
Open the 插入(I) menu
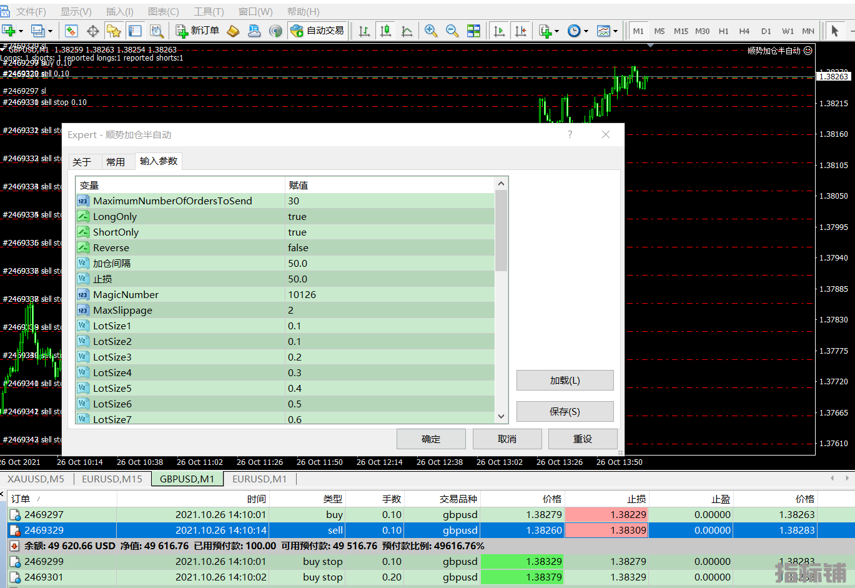(x=120, y=12)
